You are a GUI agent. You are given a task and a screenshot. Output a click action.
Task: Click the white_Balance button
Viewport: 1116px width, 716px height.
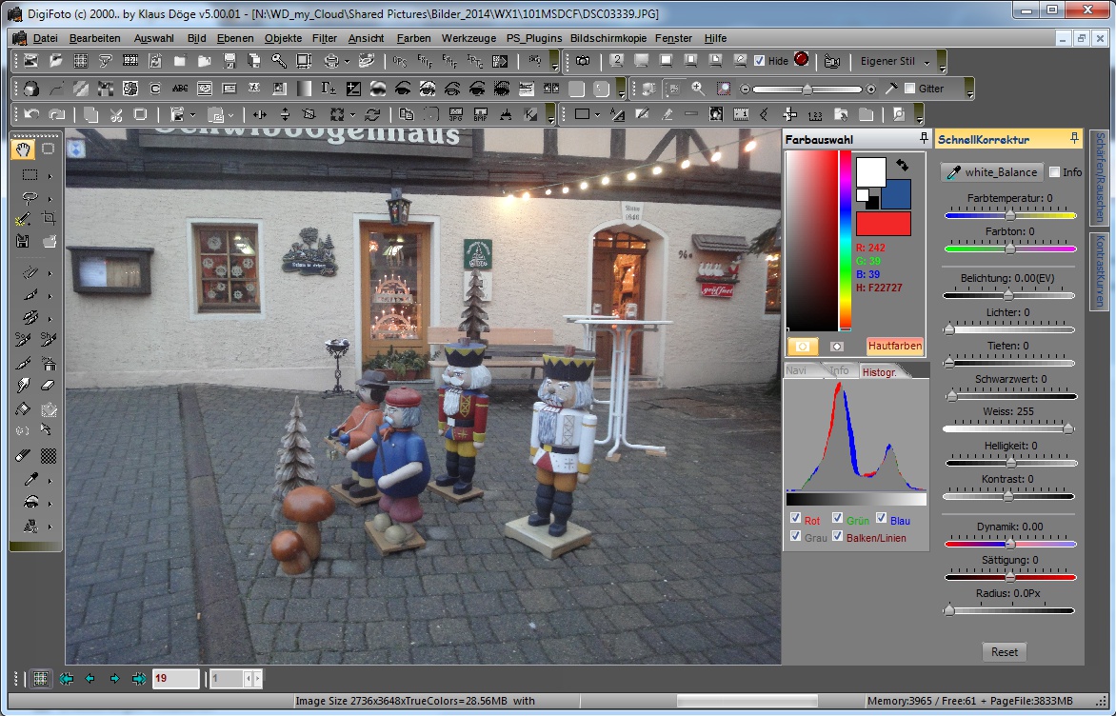[990, 172]
